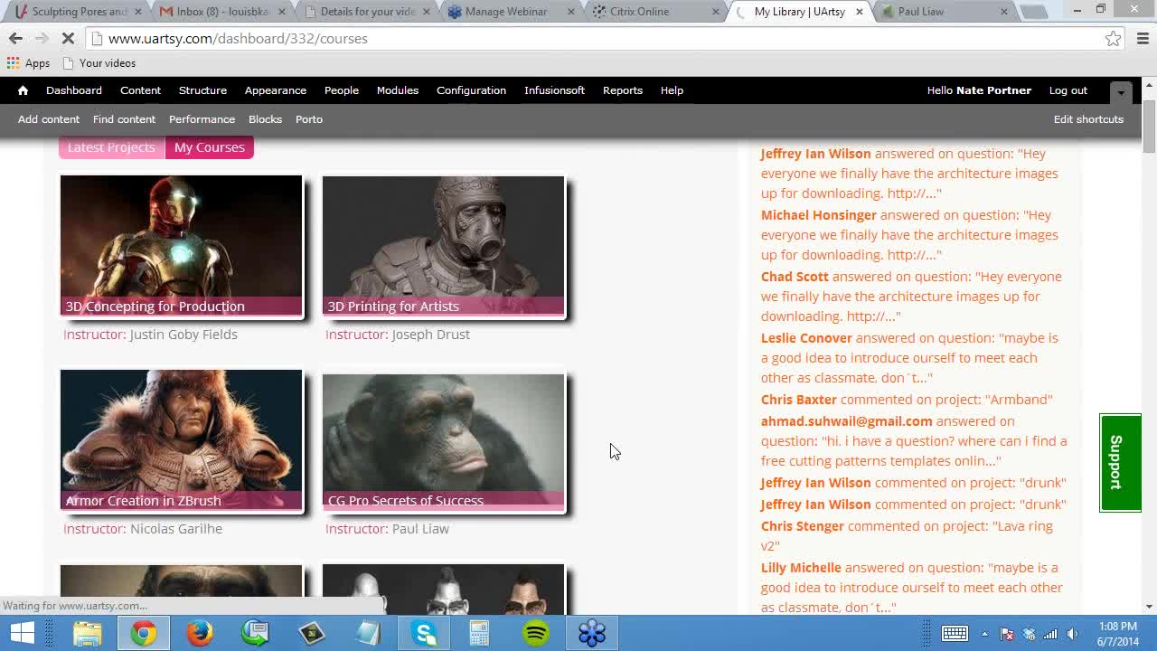
Task: Open the Configuration admin menu
Action: (x=471, y=90)
